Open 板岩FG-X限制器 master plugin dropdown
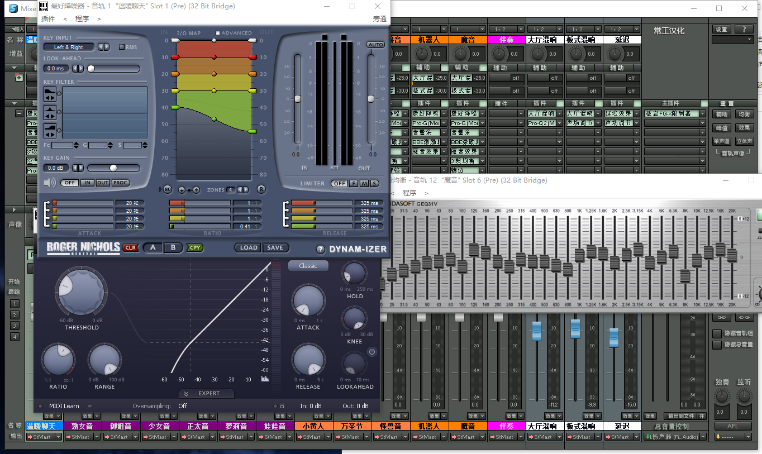 point(702,113)
